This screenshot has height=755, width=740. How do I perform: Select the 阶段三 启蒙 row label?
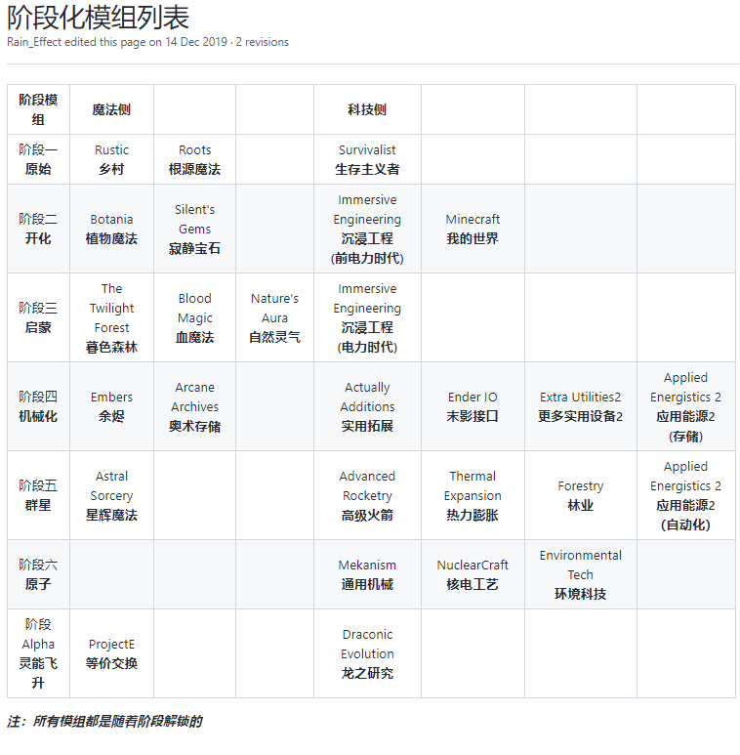click(x=38, y=317)
